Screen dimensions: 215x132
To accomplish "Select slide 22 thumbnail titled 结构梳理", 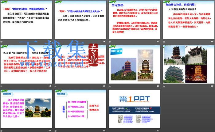I will coord(80,109).
